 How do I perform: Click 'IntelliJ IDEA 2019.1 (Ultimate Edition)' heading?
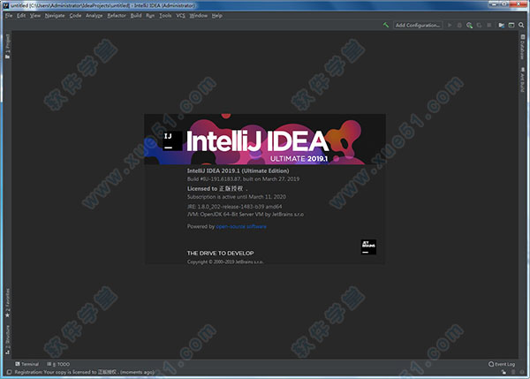pyautogui.click(x=238, y=171)
